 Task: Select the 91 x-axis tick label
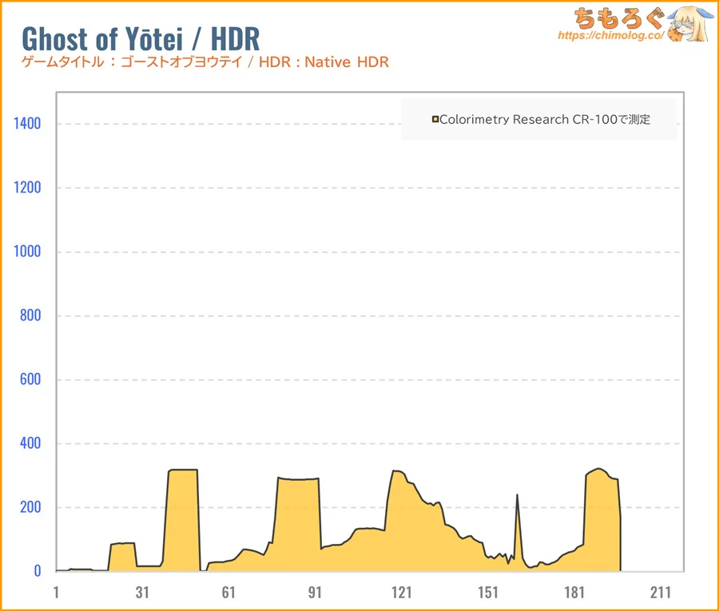point(315,593)
